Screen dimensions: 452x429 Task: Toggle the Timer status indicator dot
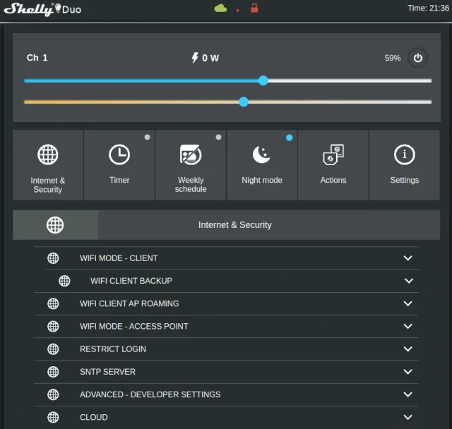coord(147,138)
